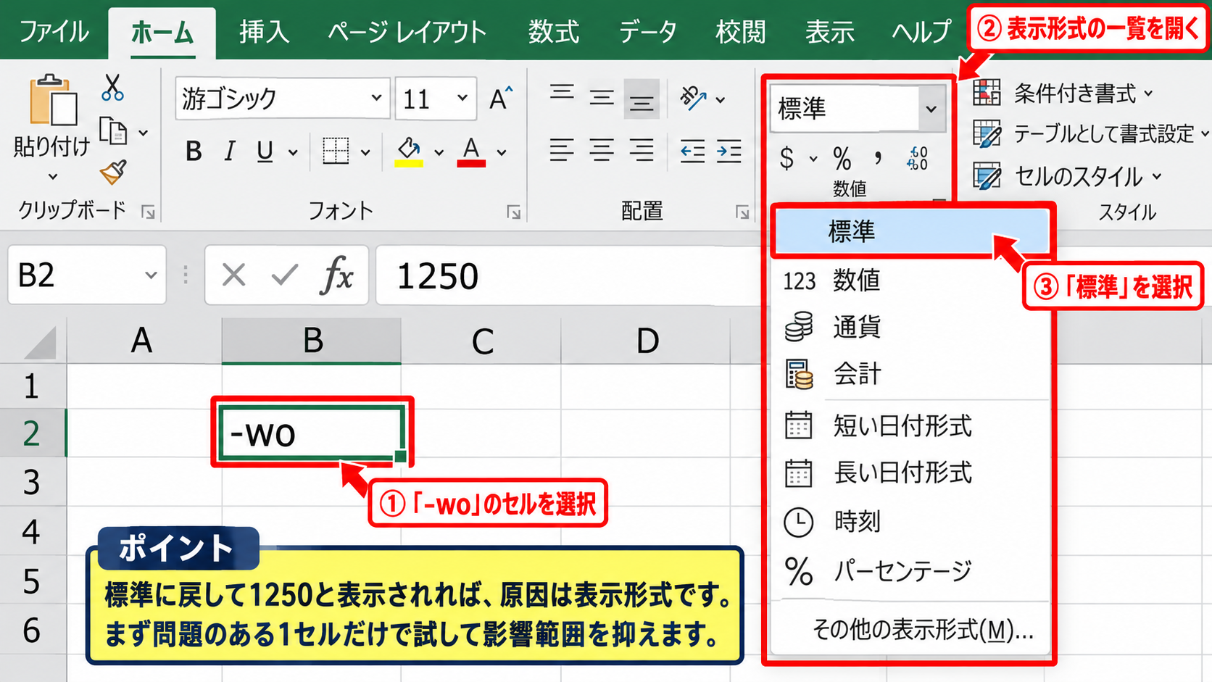Viewport: 1212px width, 682px height.
Task: Open the Name Box B2 dropdown
Action: pos(150,275)
